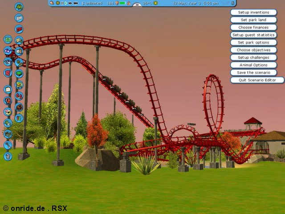Open Setup inventions

pos(253,12)
